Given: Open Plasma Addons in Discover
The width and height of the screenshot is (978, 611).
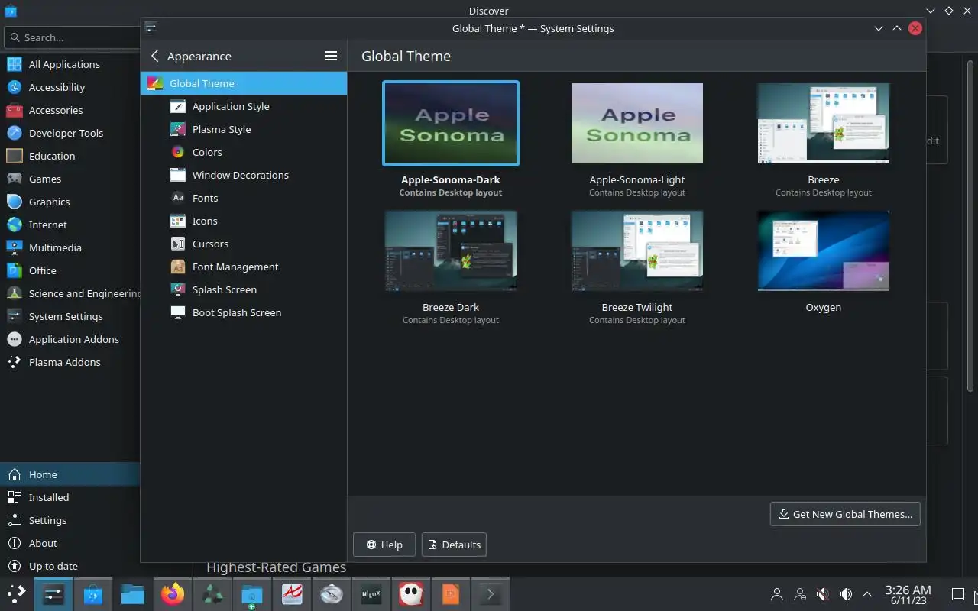Looking at the screenshot, I should 70,362.
